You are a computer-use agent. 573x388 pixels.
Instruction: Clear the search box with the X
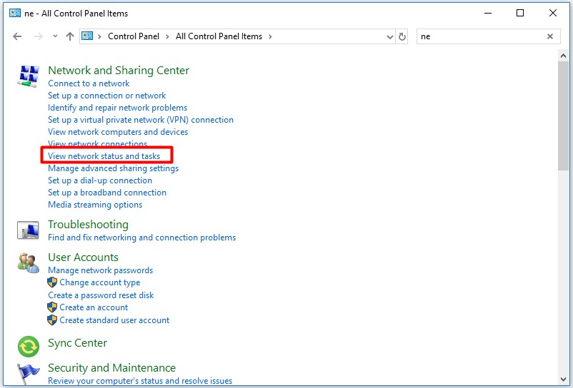coord(550,36)
